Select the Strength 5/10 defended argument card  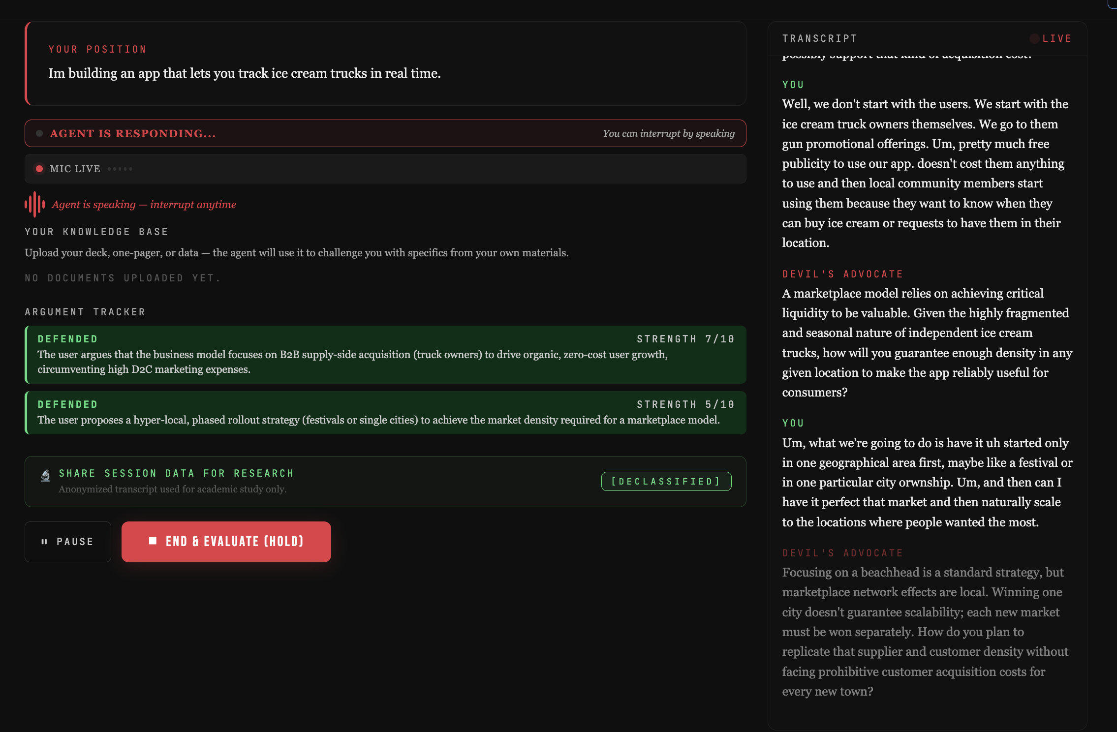pyautogui.click(x=385, y=413)
